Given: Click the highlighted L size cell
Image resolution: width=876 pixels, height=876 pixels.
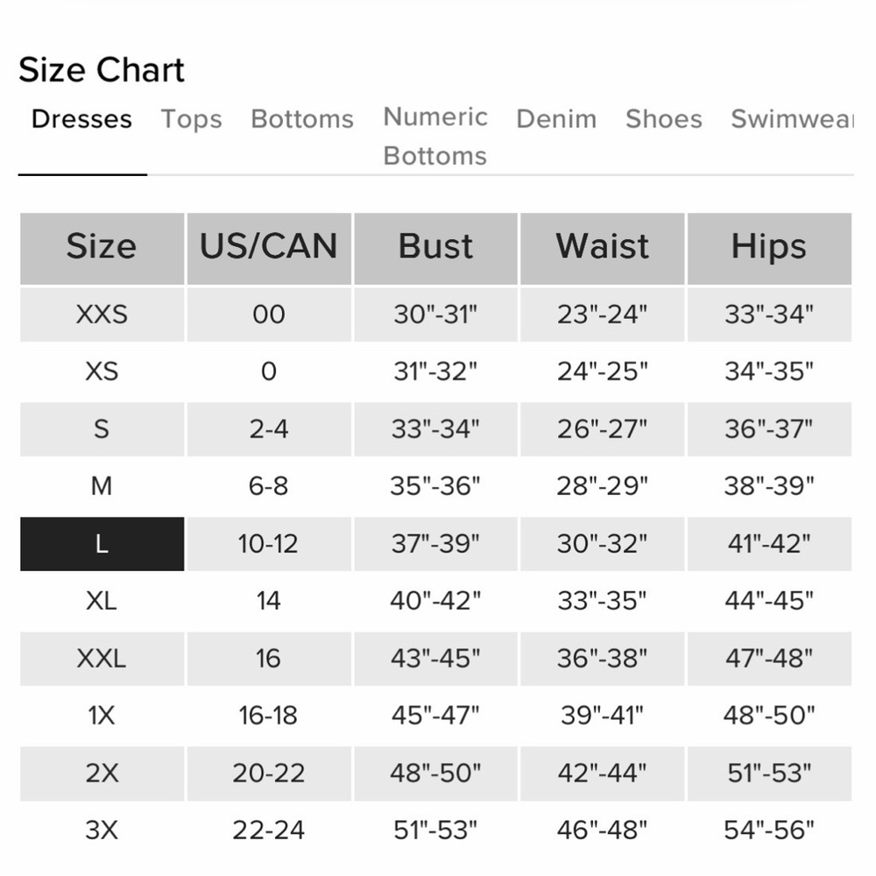Looking at the screenshot, I should [x=102, y=544].
